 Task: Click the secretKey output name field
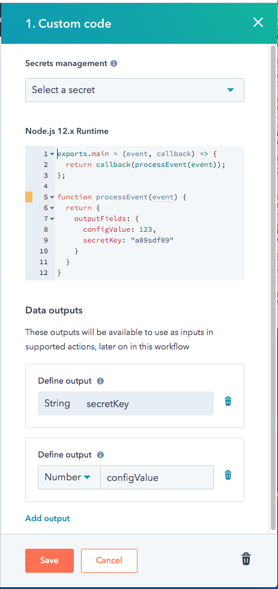coord(147,403)
